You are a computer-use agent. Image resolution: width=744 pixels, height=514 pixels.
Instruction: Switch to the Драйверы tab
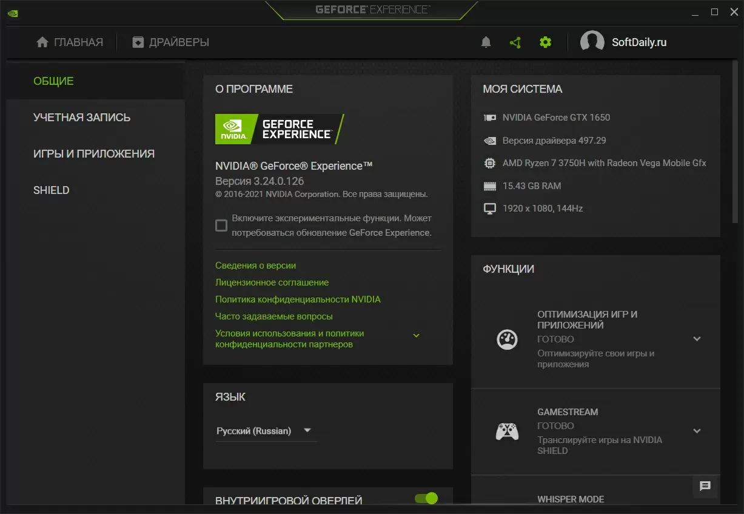(171, 42)
